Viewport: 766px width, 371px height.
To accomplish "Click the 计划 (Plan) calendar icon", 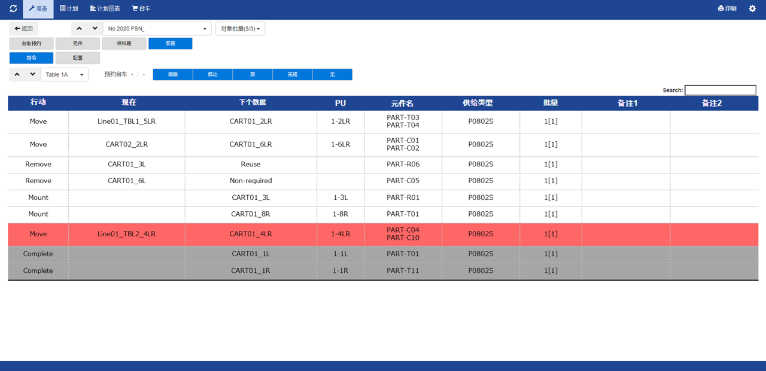I will click(68, 8).
